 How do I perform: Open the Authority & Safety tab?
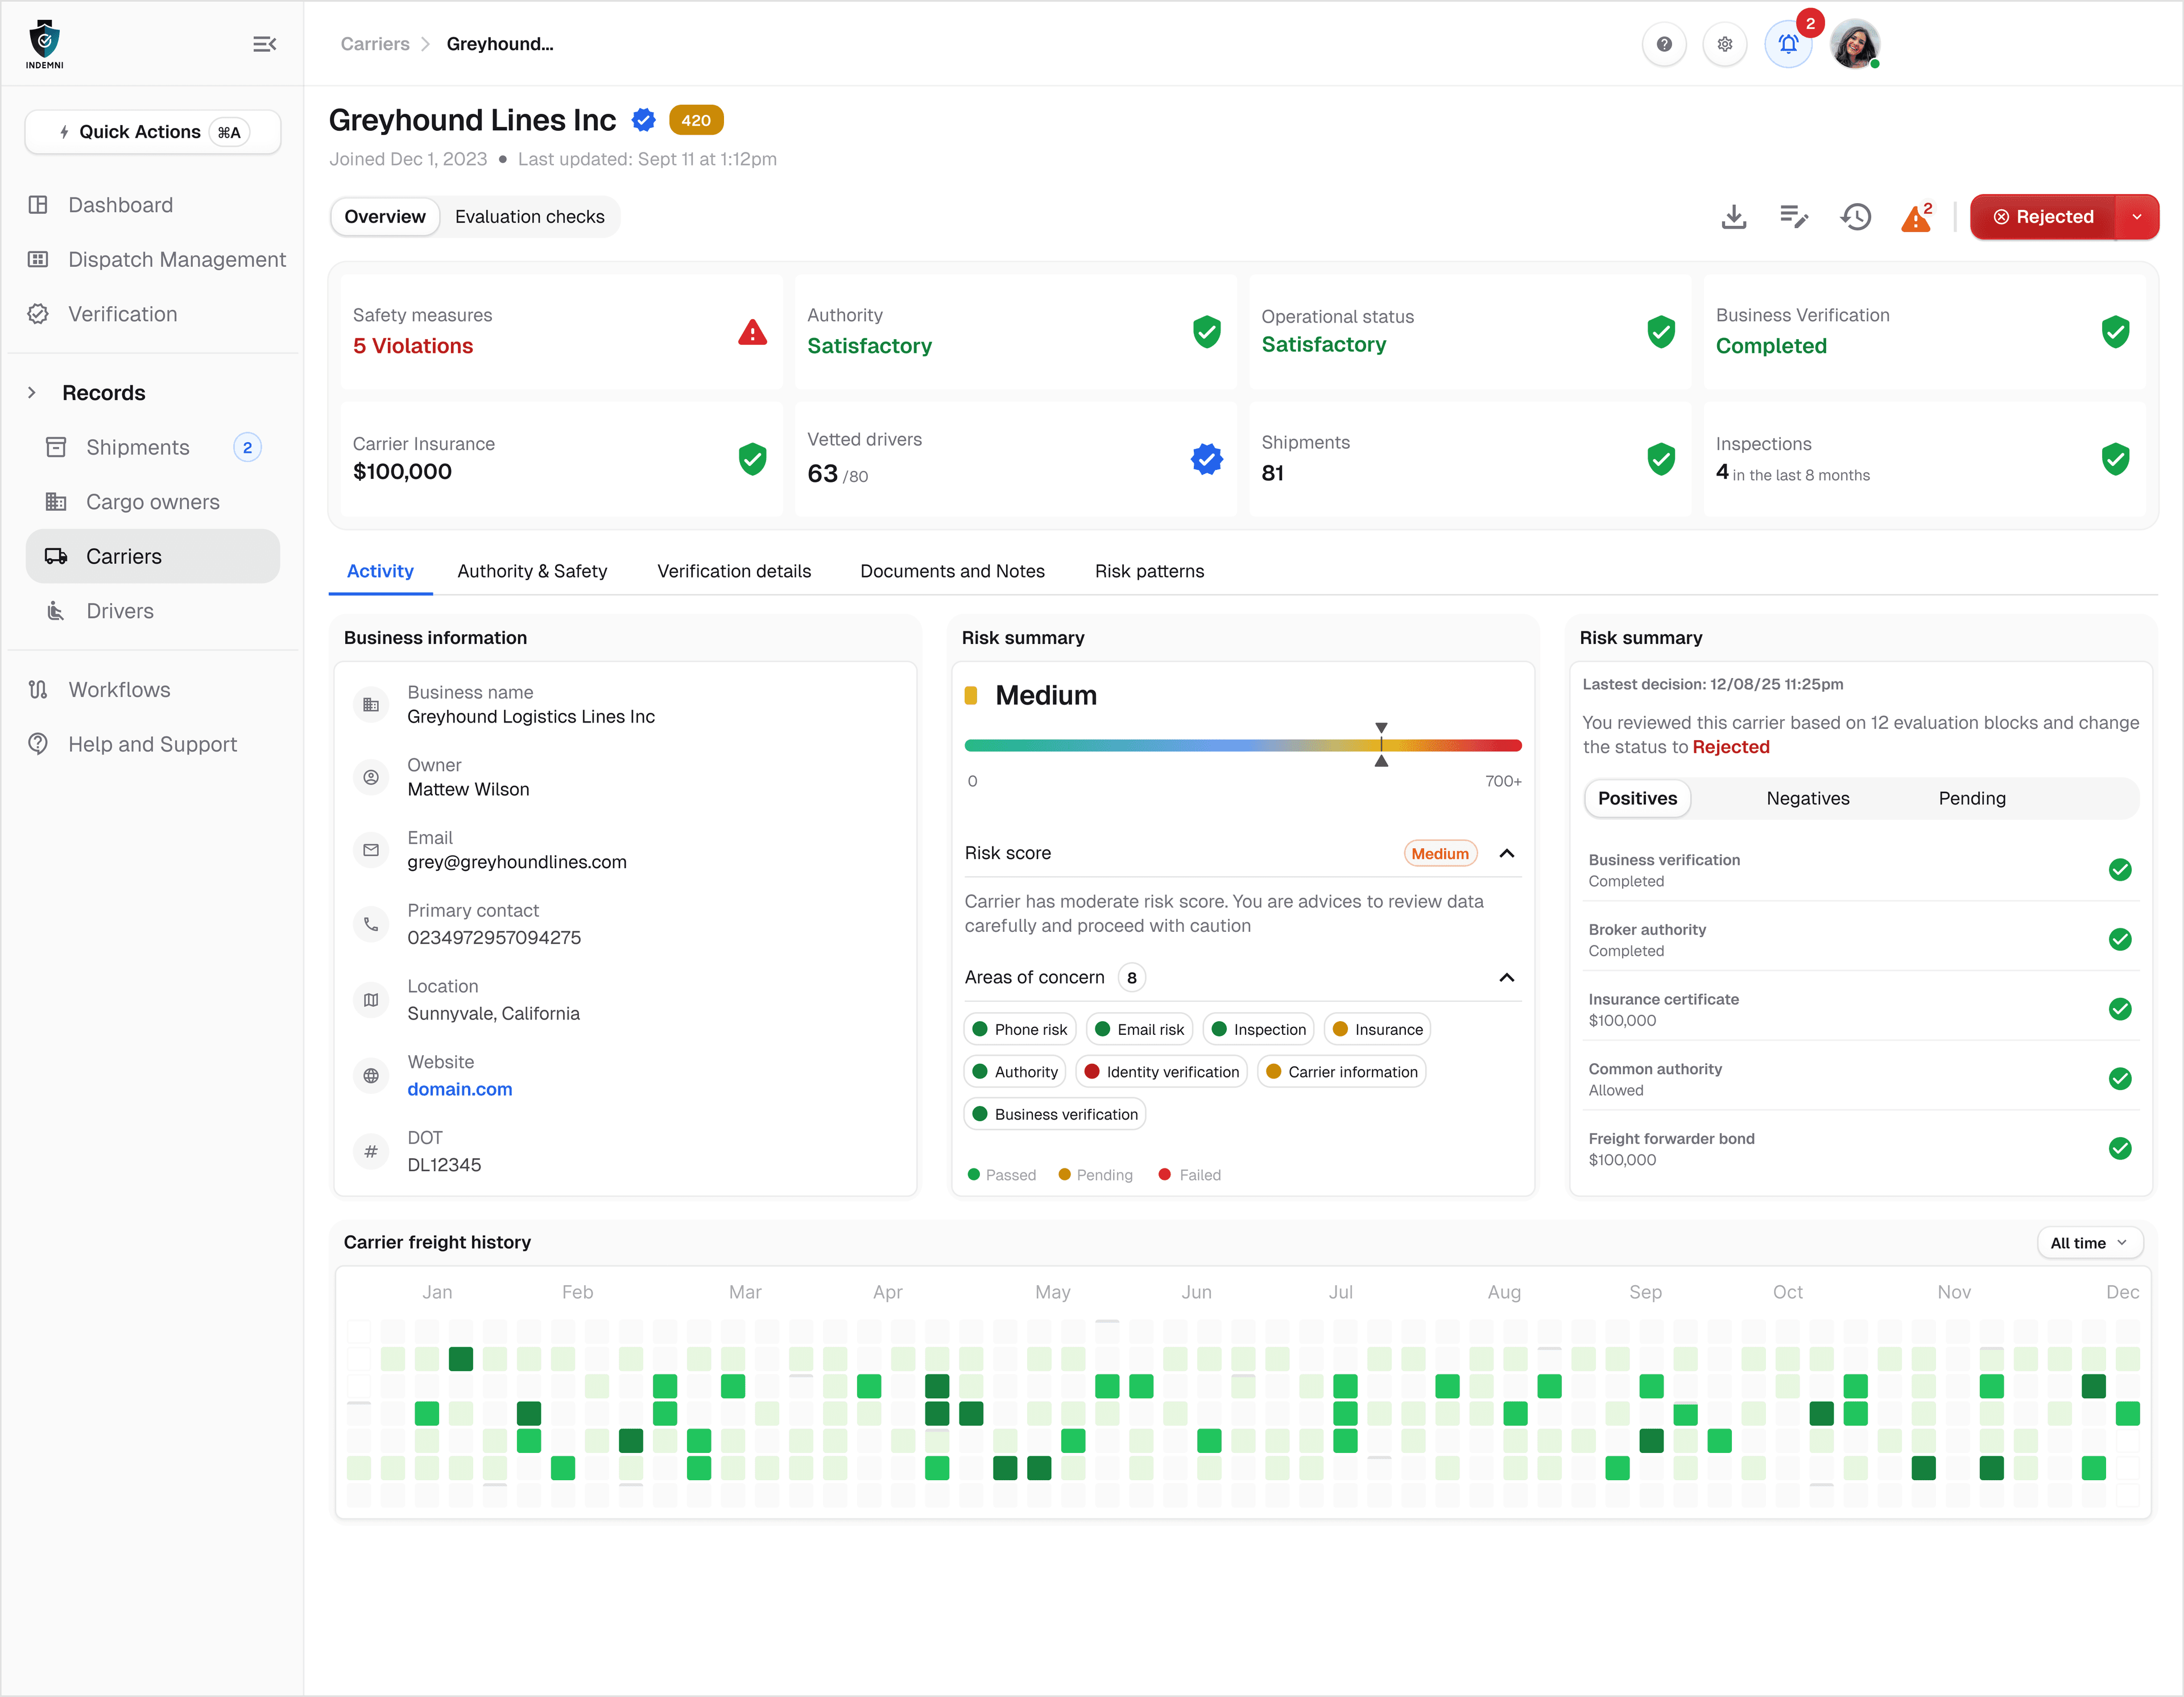coord(532,571)
